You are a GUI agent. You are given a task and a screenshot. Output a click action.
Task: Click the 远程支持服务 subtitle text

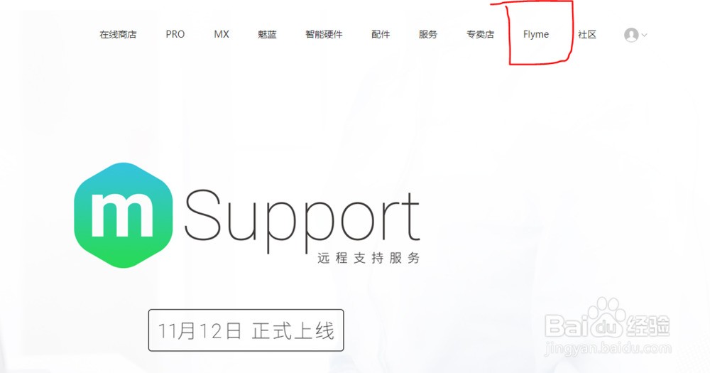[x=368, y=259]
